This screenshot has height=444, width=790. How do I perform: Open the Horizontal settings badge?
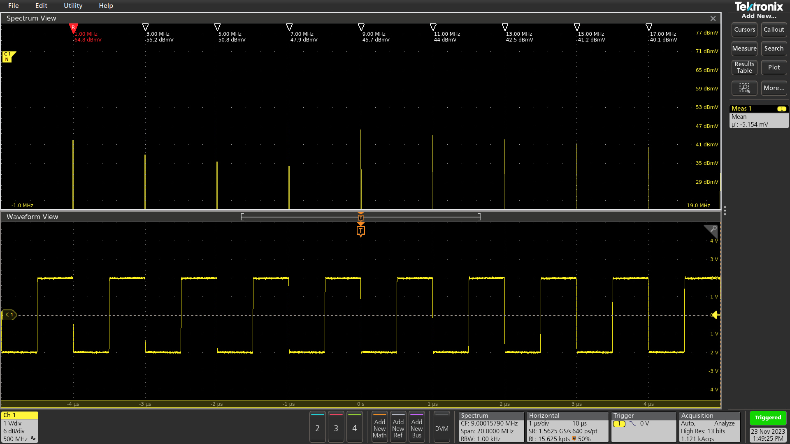[x=567, y=427]
